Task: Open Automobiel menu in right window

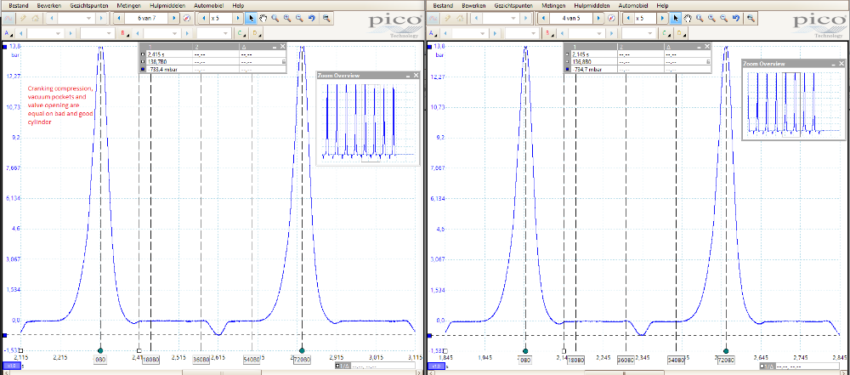Action: coord(633,5)
